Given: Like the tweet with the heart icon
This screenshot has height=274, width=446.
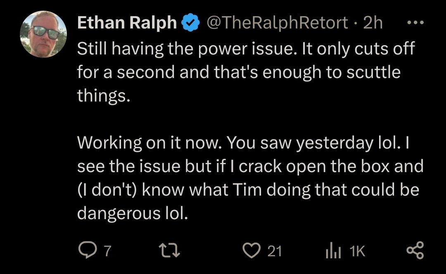Looking at the screenshot, I should coord(251,250).
